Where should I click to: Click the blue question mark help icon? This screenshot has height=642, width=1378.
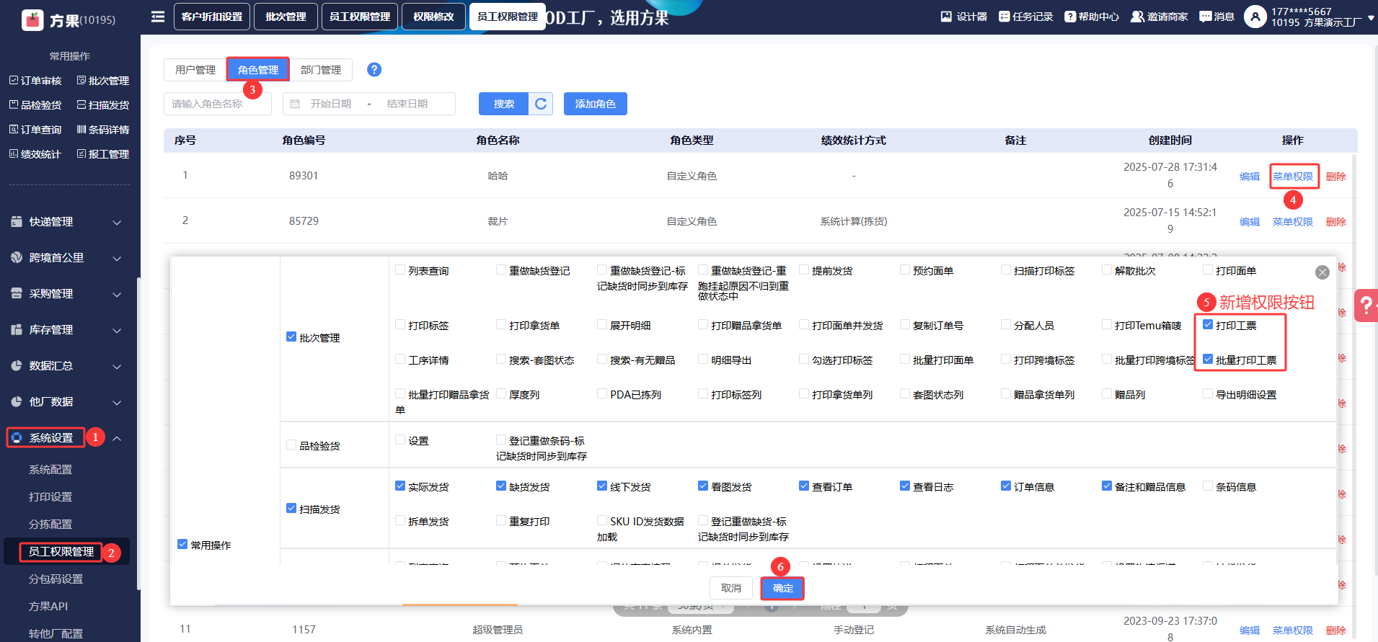[x=374, y=70]
